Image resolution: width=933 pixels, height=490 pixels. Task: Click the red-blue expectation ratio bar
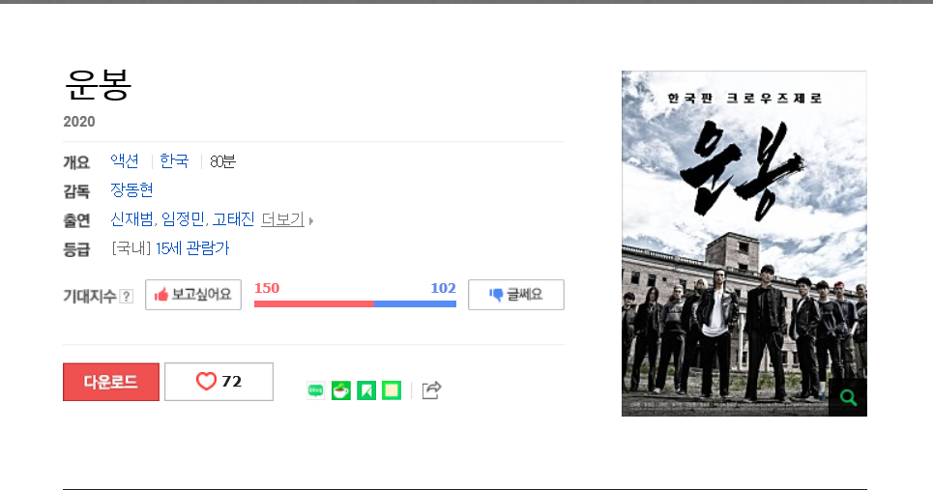tap(355, 303)
